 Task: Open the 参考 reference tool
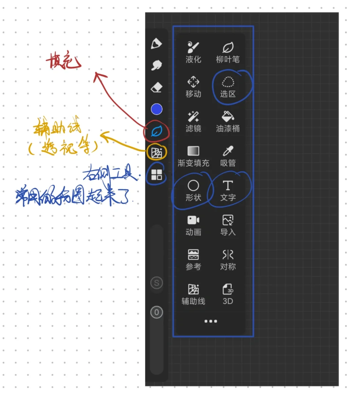coord(193,259)
